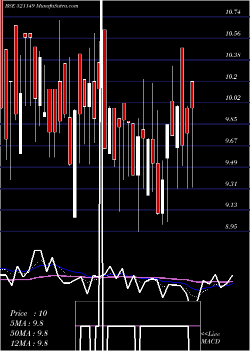Click the 8.95 price axis label

click(231, 227)
